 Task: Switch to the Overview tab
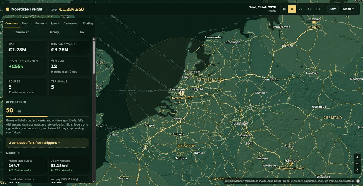pyautogui.click(x=12, y=24)
